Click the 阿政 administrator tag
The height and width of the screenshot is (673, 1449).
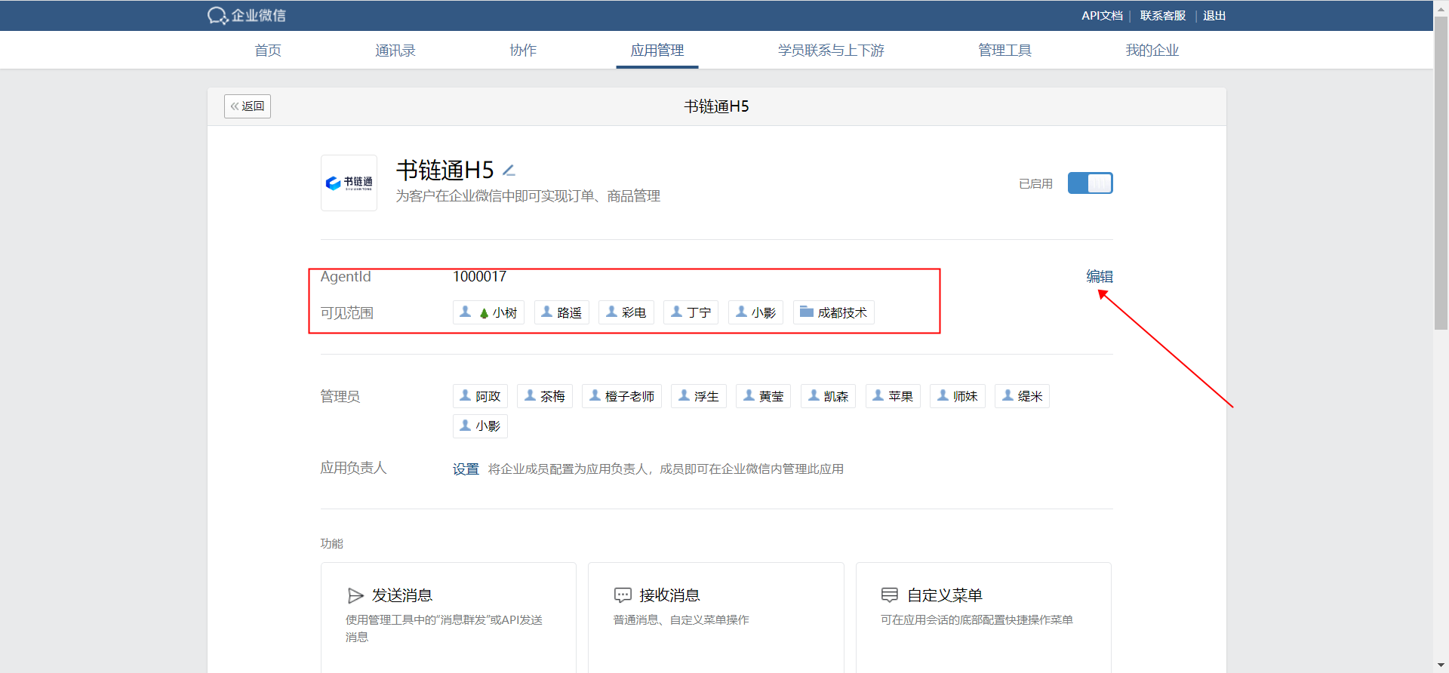click(x=480, y=396)
